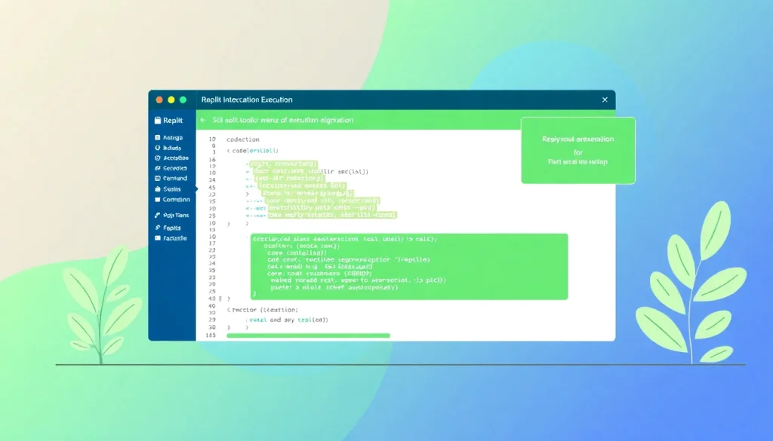Click the icon beside the Spjr Tans sidebar item

pyautogui.click(x=158, y=215)
